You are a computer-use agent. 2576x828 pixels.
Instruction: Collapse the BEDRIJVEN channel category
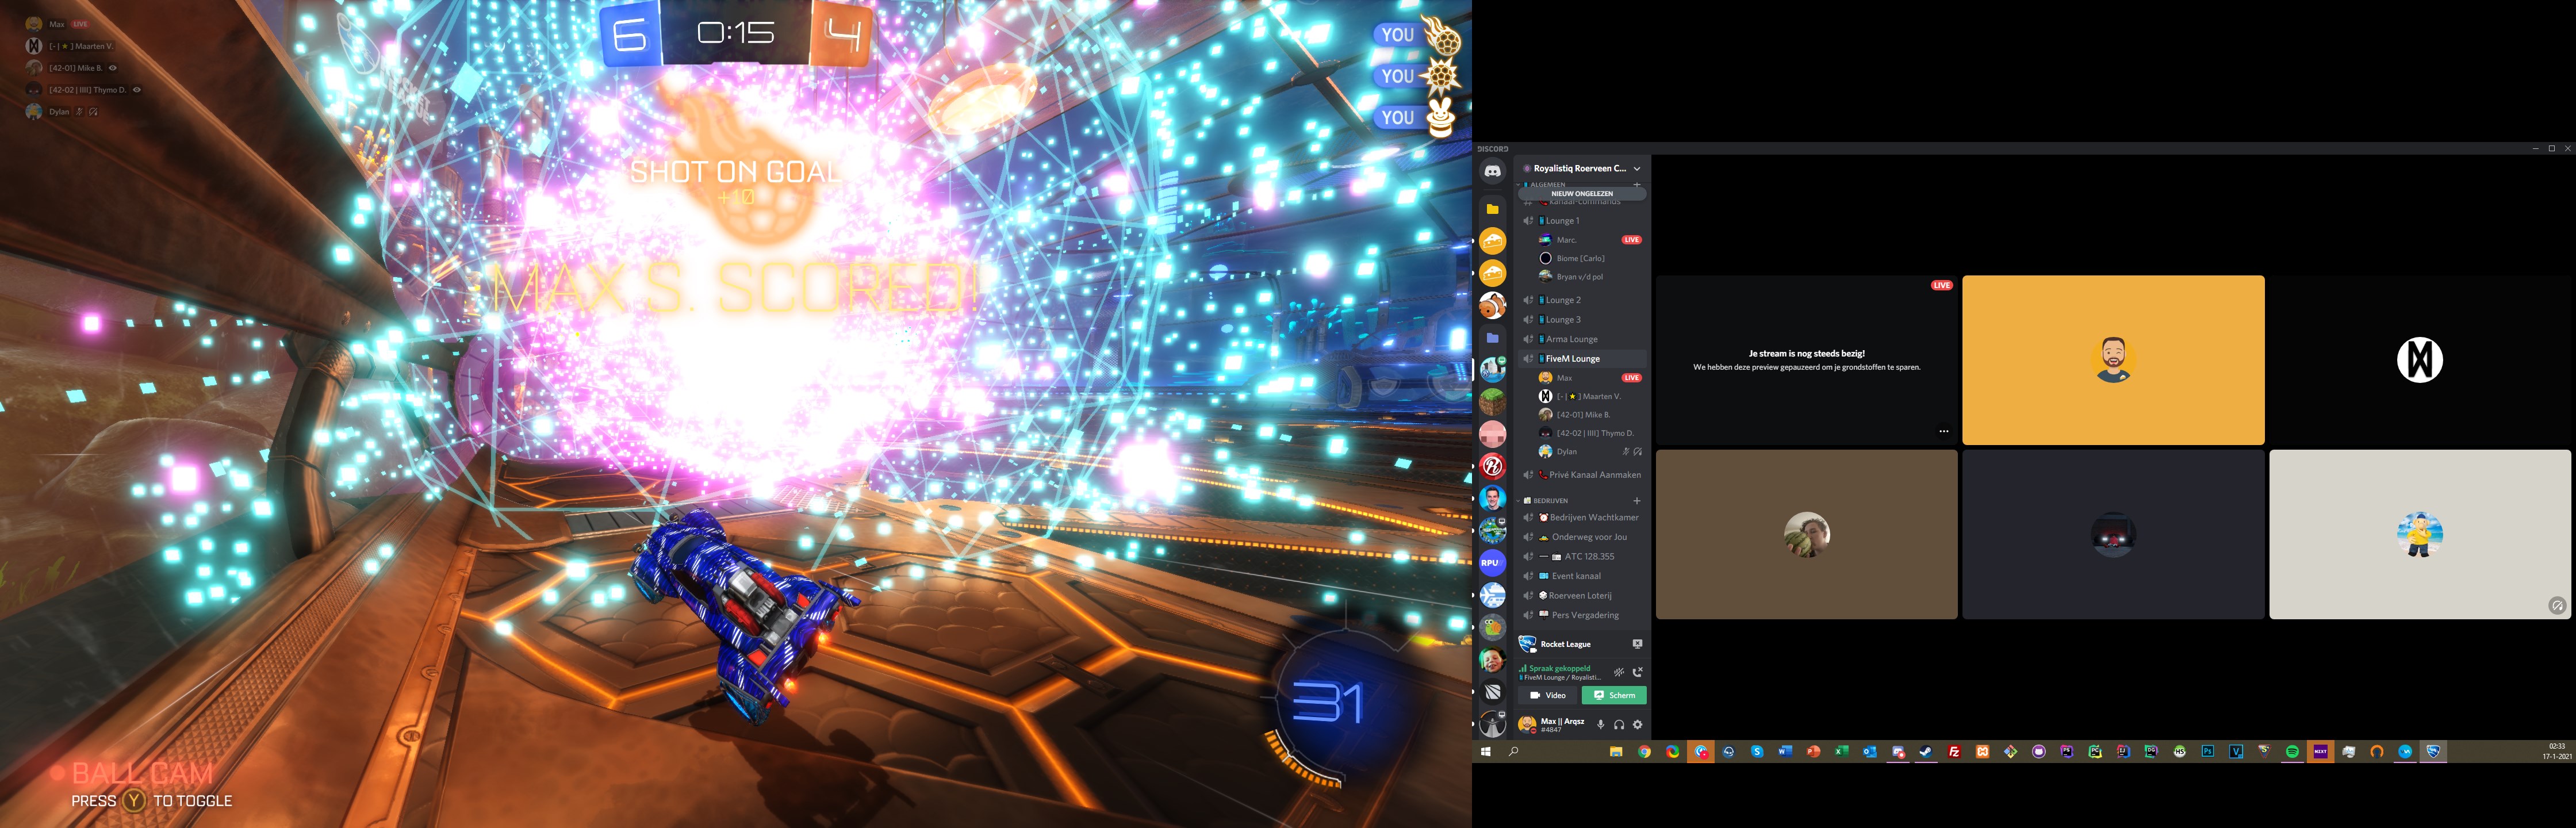[x=1550, y=501]
